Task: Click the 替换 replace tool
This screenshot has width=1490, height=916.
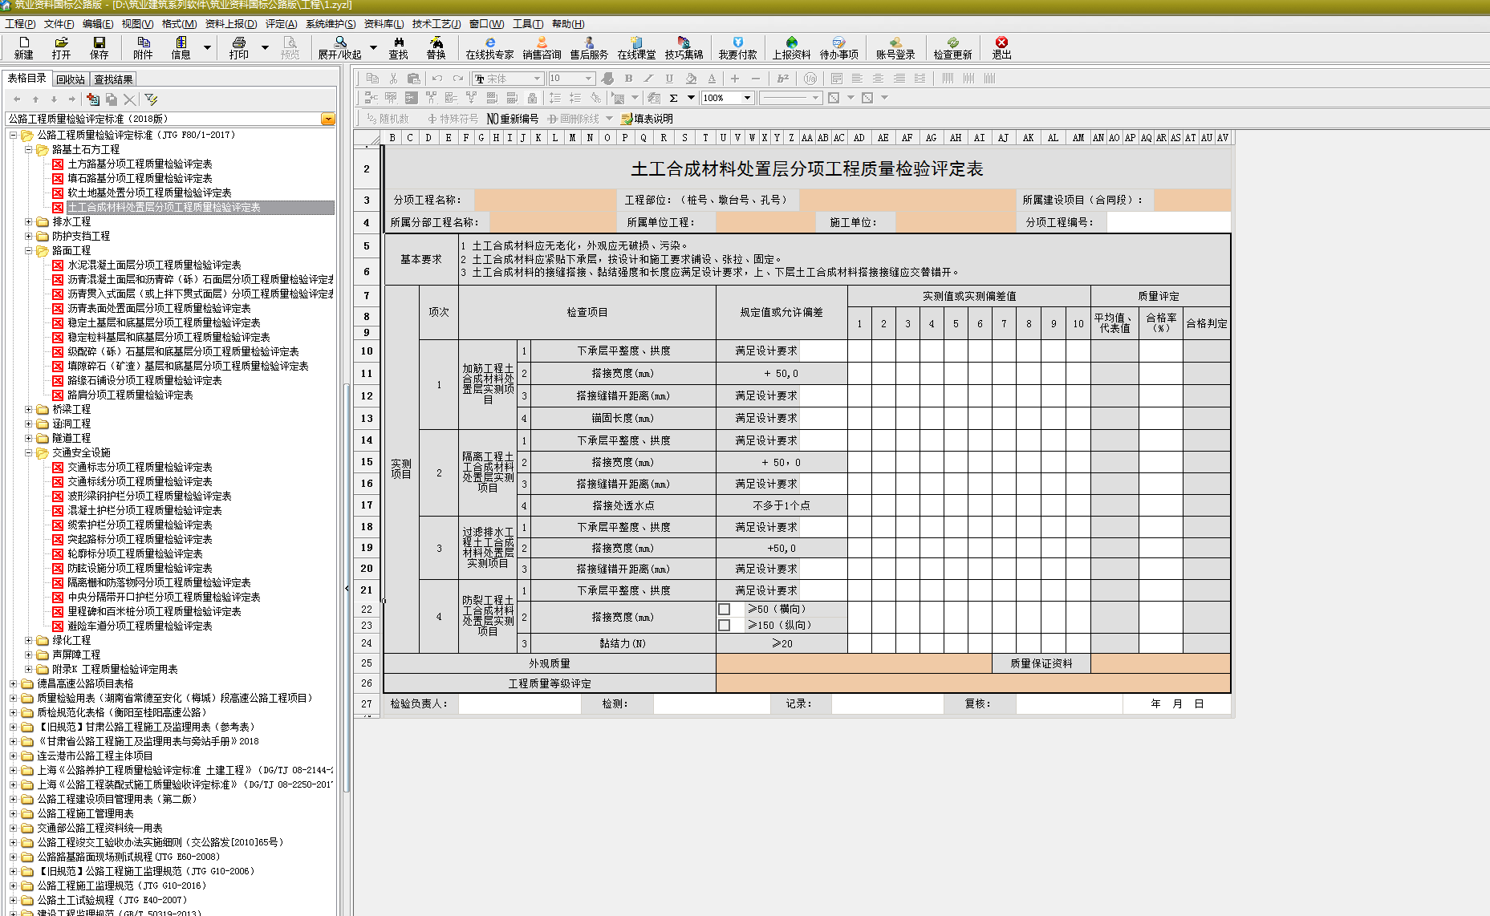Action: click(x=436, y=47)
